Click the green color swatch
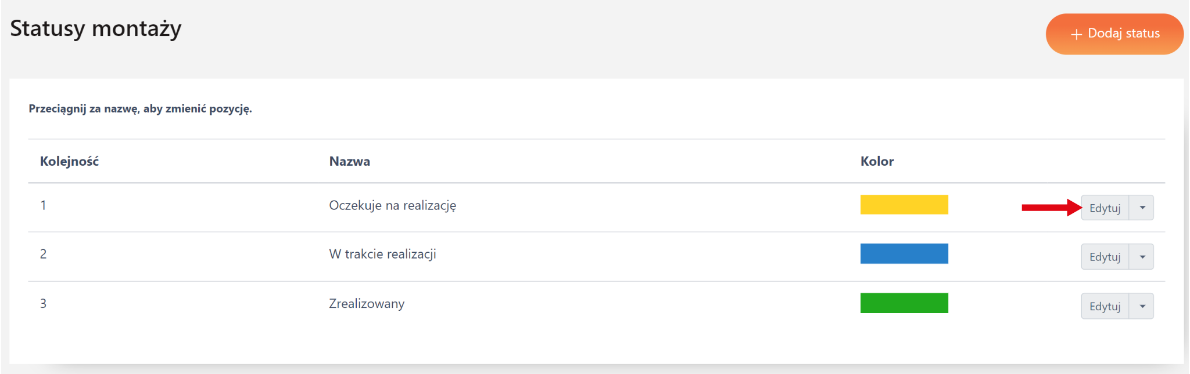This screenshot has height=374, width=1190. pos(904,303)
